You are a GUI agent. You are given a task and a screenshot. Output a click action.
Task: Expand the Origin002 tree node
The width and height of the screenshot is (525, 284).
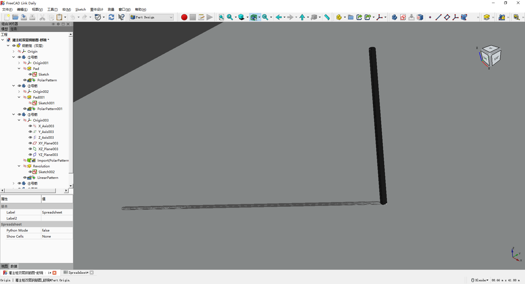point(19,92)
